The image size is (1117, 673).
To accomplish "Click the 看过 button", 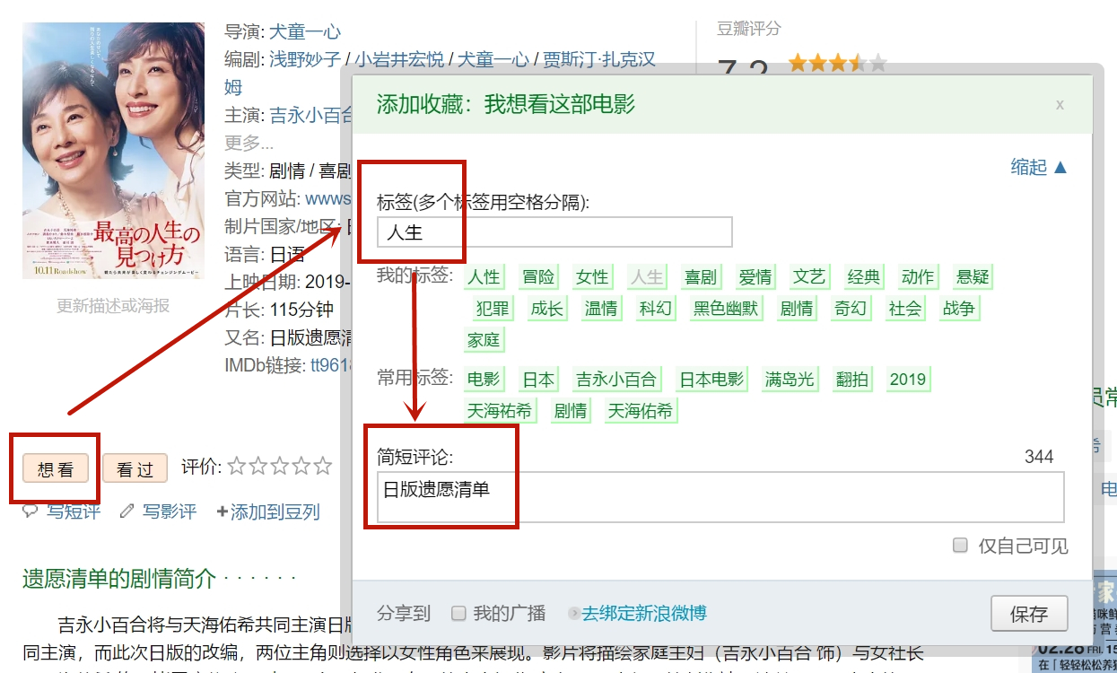I will tap(134, 468).
